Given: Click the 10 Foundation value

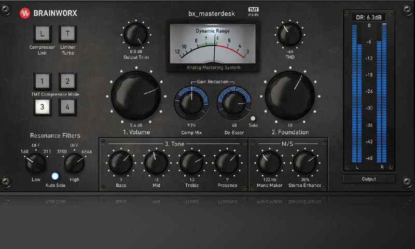Looking at the screenshot, I should 290,125.
